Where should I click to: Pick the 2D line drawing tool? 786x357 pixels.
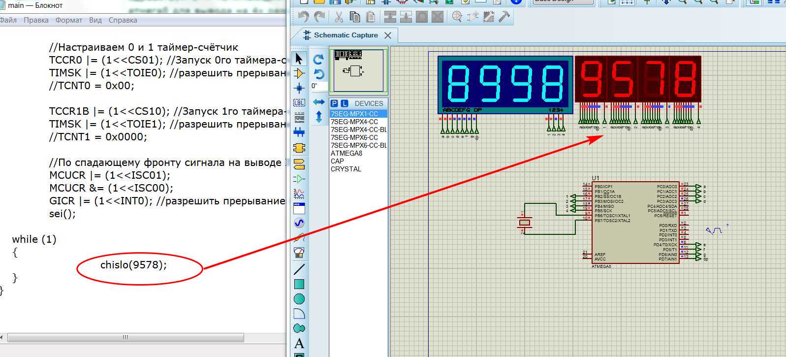299,269
